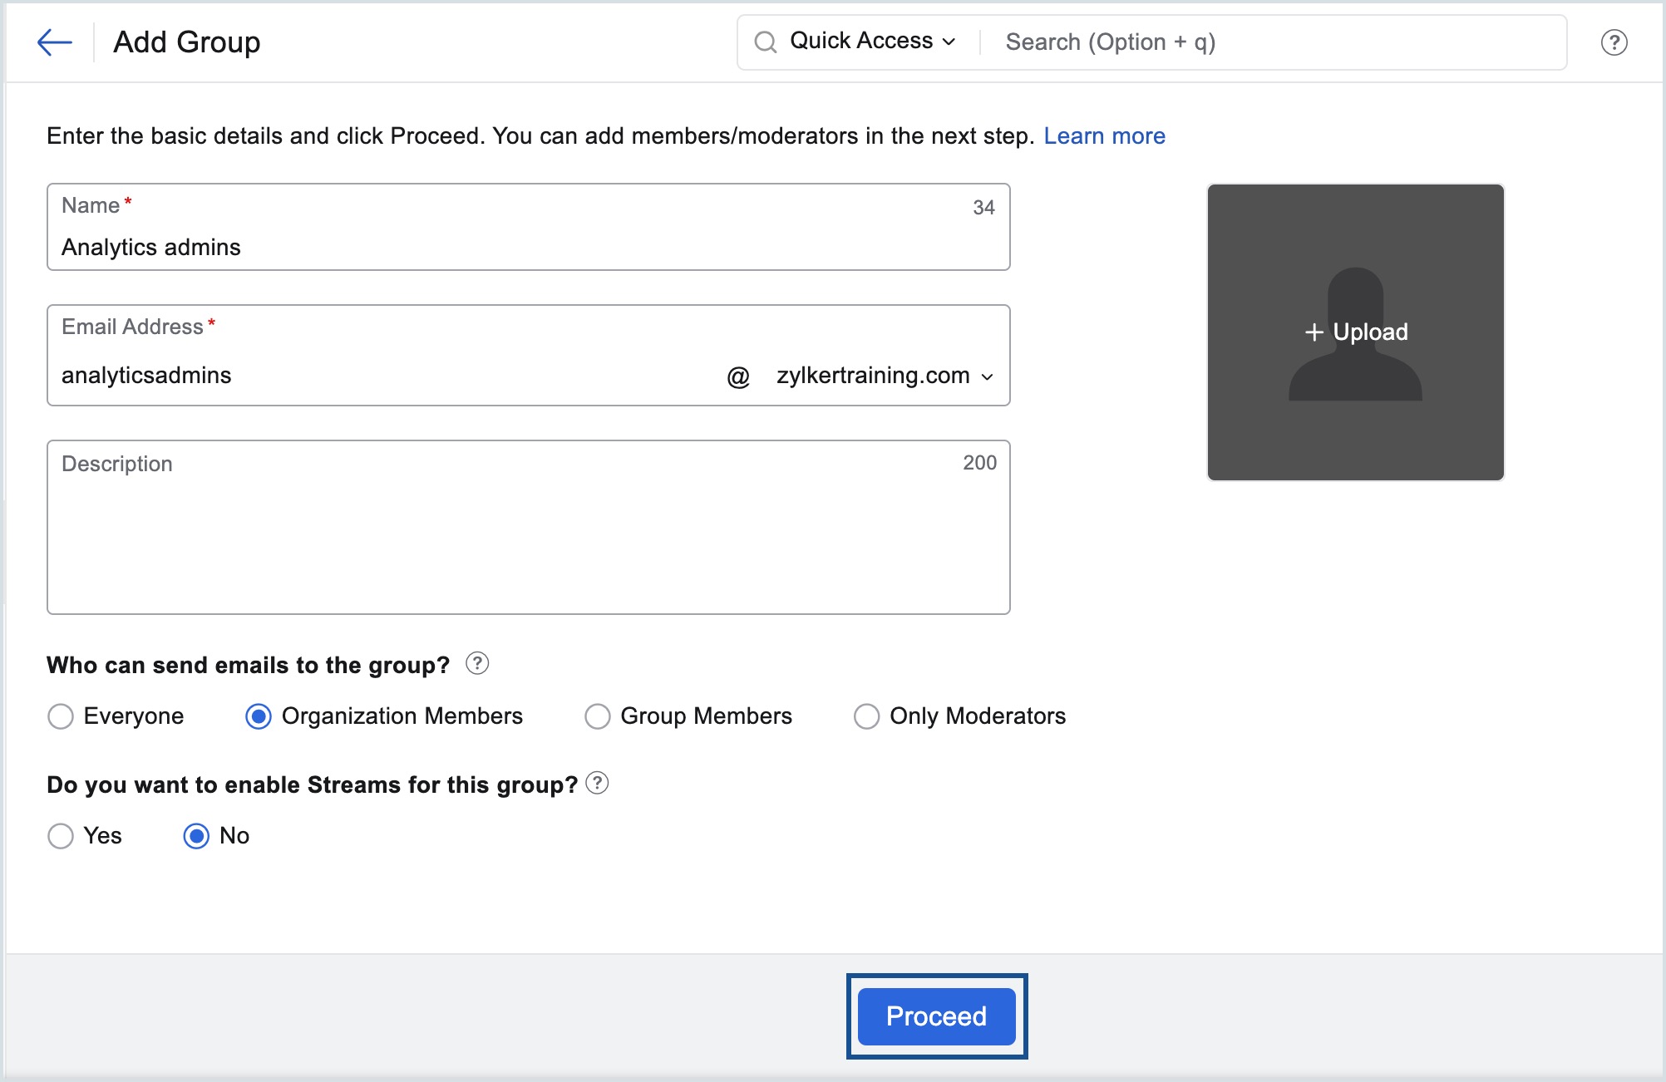Image resolution: width=1666 pixels, height=1082 pixels.
Task: Click the back arrow to exit Add Group
Action: (x=55, y=42)
